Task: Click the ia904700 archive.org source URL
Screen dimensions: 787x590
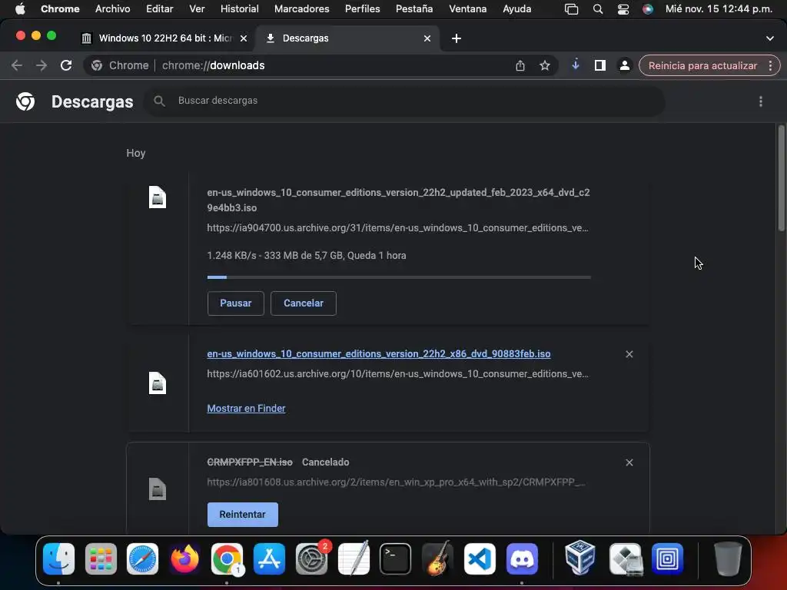Action: tap(397, 227)
